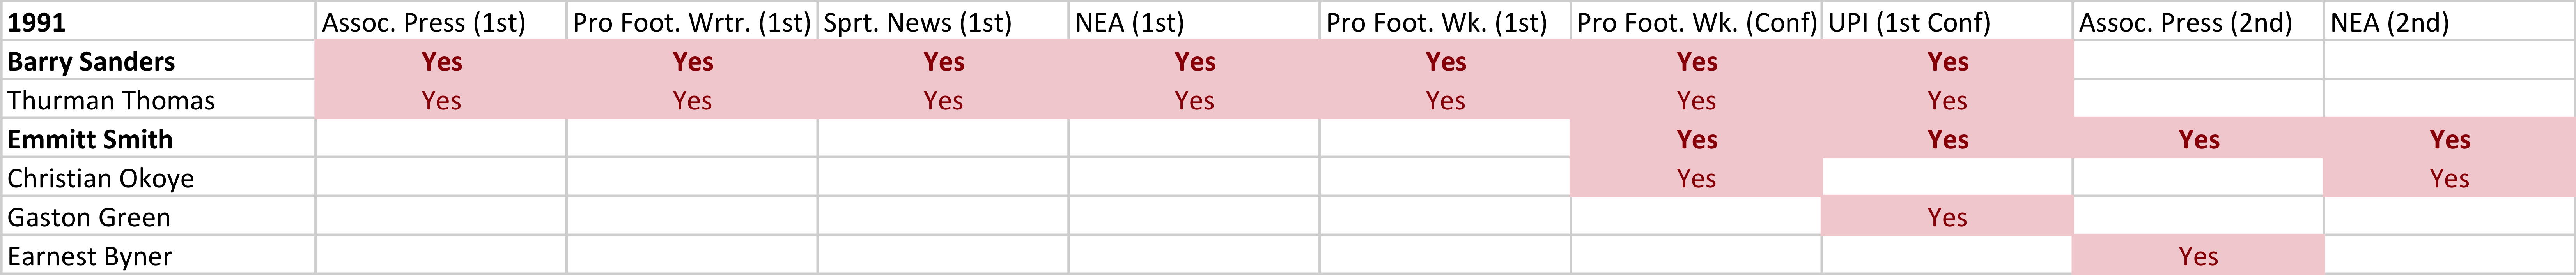Select the 1991 header cell
The width and height of the screenshot is (2576, 275).
[x=158, y=22]
